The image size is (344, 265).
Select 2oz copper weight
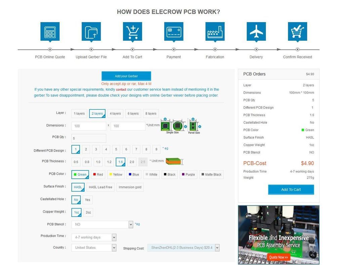pyautogui.click(x=88, y=212)
